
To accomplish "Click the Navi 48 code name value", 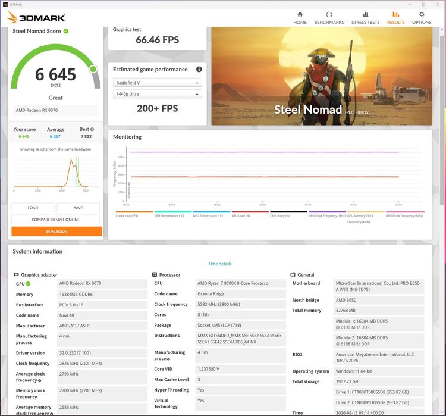I will point(102,315).
